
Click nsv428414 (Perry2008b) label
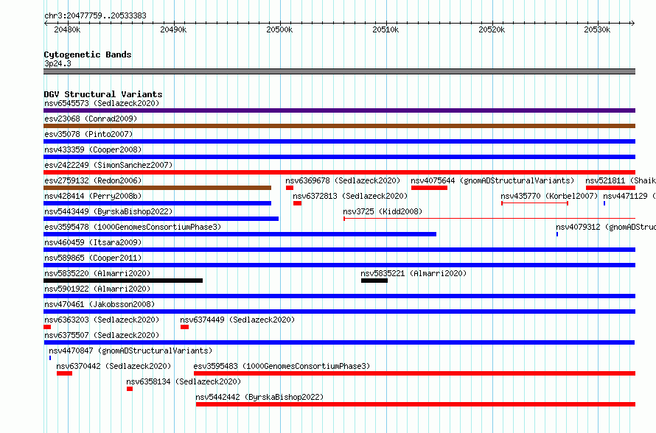[x=93, y=196]
